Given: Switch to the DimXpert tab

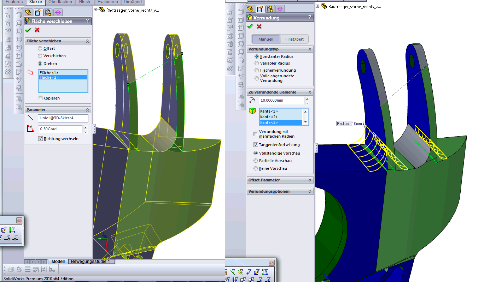Looking at the screenshot, I should 133,2.
